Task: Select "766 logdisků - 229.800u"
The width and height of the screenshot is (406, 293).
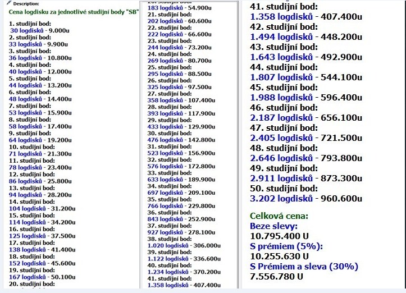Action: (x=181, y=206)
